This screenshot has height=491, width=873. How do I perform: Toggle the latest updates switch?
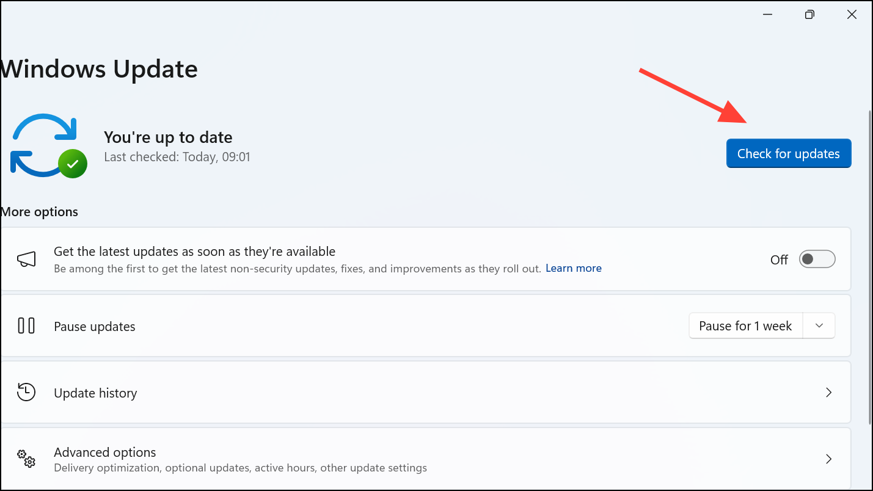click(x=817, y=260)
